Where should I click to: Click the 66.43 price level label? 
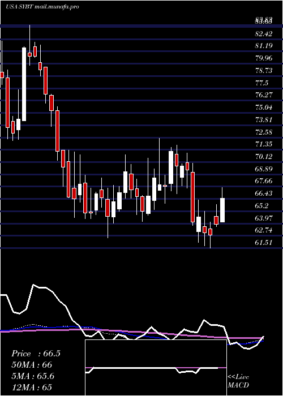(x=264, y=193)
